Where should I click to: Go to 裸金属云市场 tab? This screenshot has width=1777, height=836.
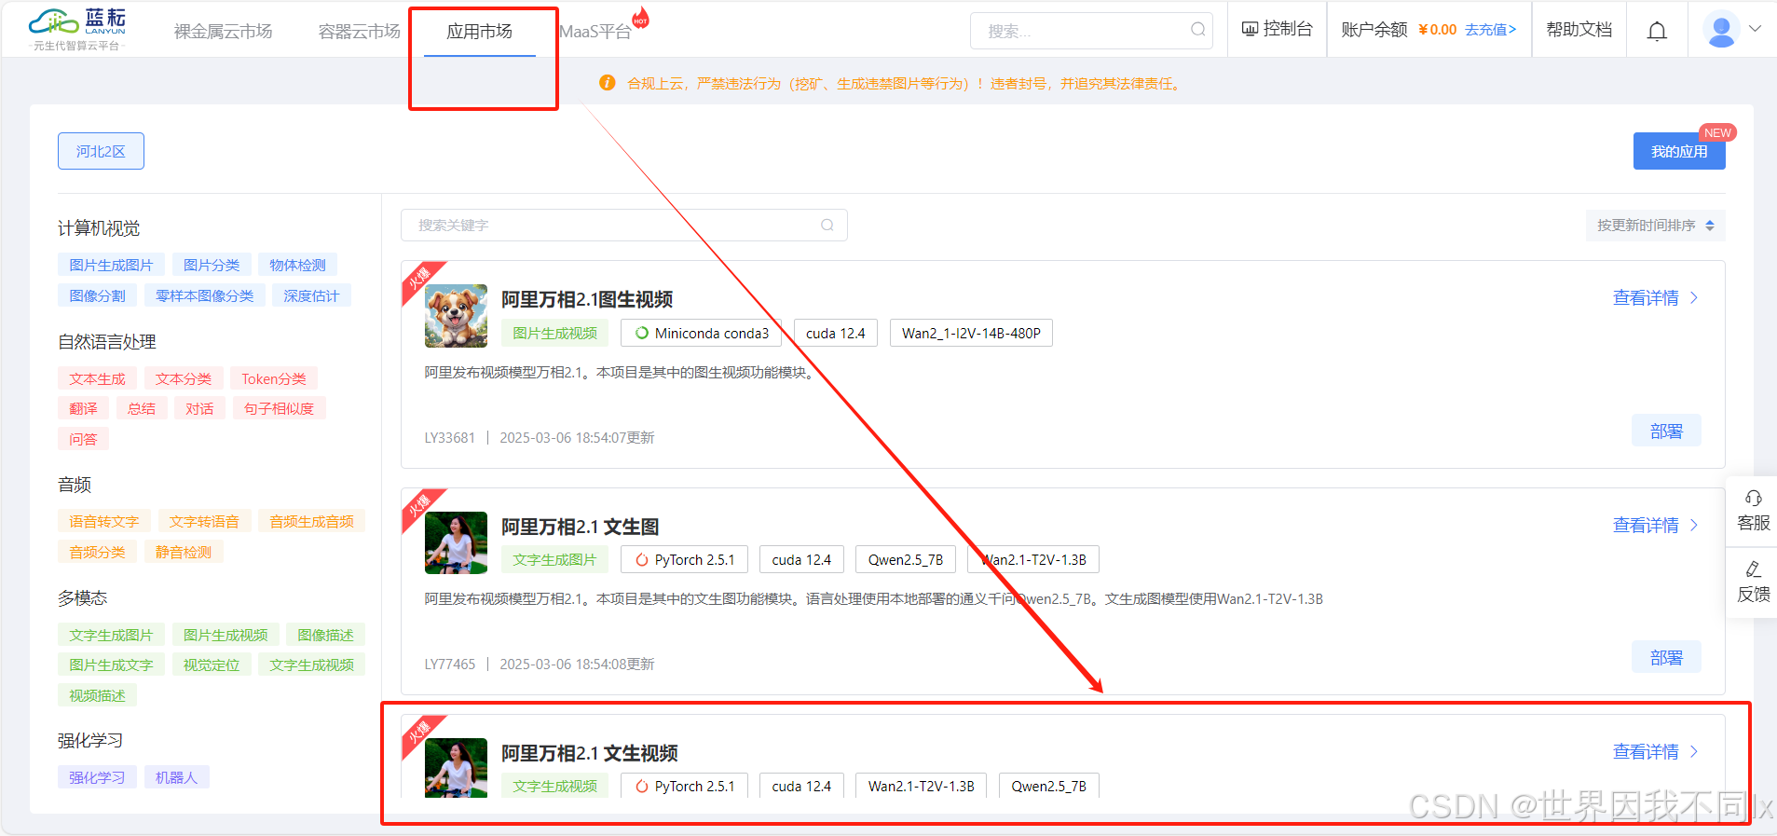click(223, 32)
